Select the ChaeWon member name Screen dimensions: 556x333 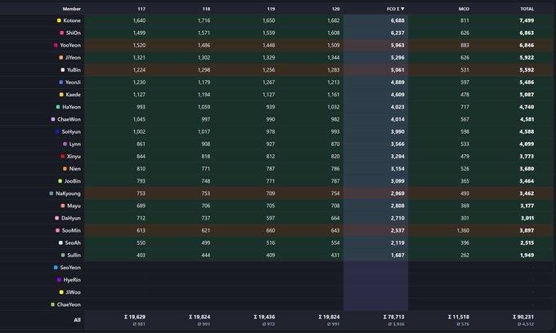(69, 119)
